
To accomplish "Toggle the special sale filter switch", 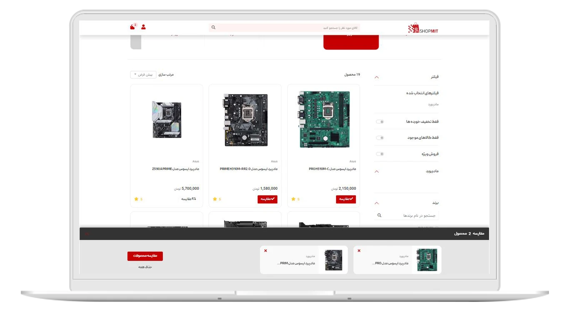I will pos(380,154).
